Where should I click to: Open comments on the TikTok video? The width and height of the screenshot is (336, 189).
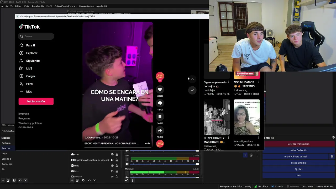(x=160, y=103)
